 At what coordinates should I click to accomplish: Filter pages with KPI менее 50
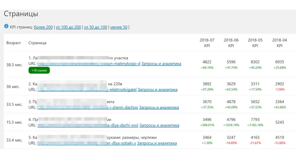pyautogui.click(x=118, y=27)
